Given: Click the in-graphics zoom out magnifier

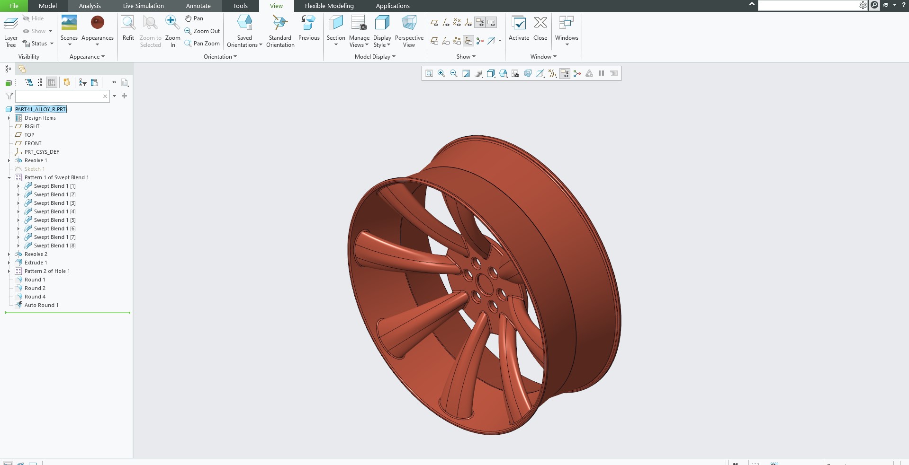Looking at the screenshot, I should pyautogui.click(x=454, y=73).
